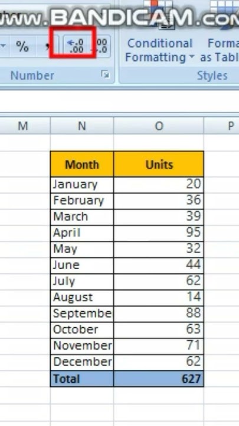Select the August cell

pyautogui.click(x=82, y=298)
